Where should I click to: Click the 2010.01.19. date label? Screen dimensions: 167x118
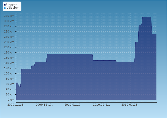73,105
